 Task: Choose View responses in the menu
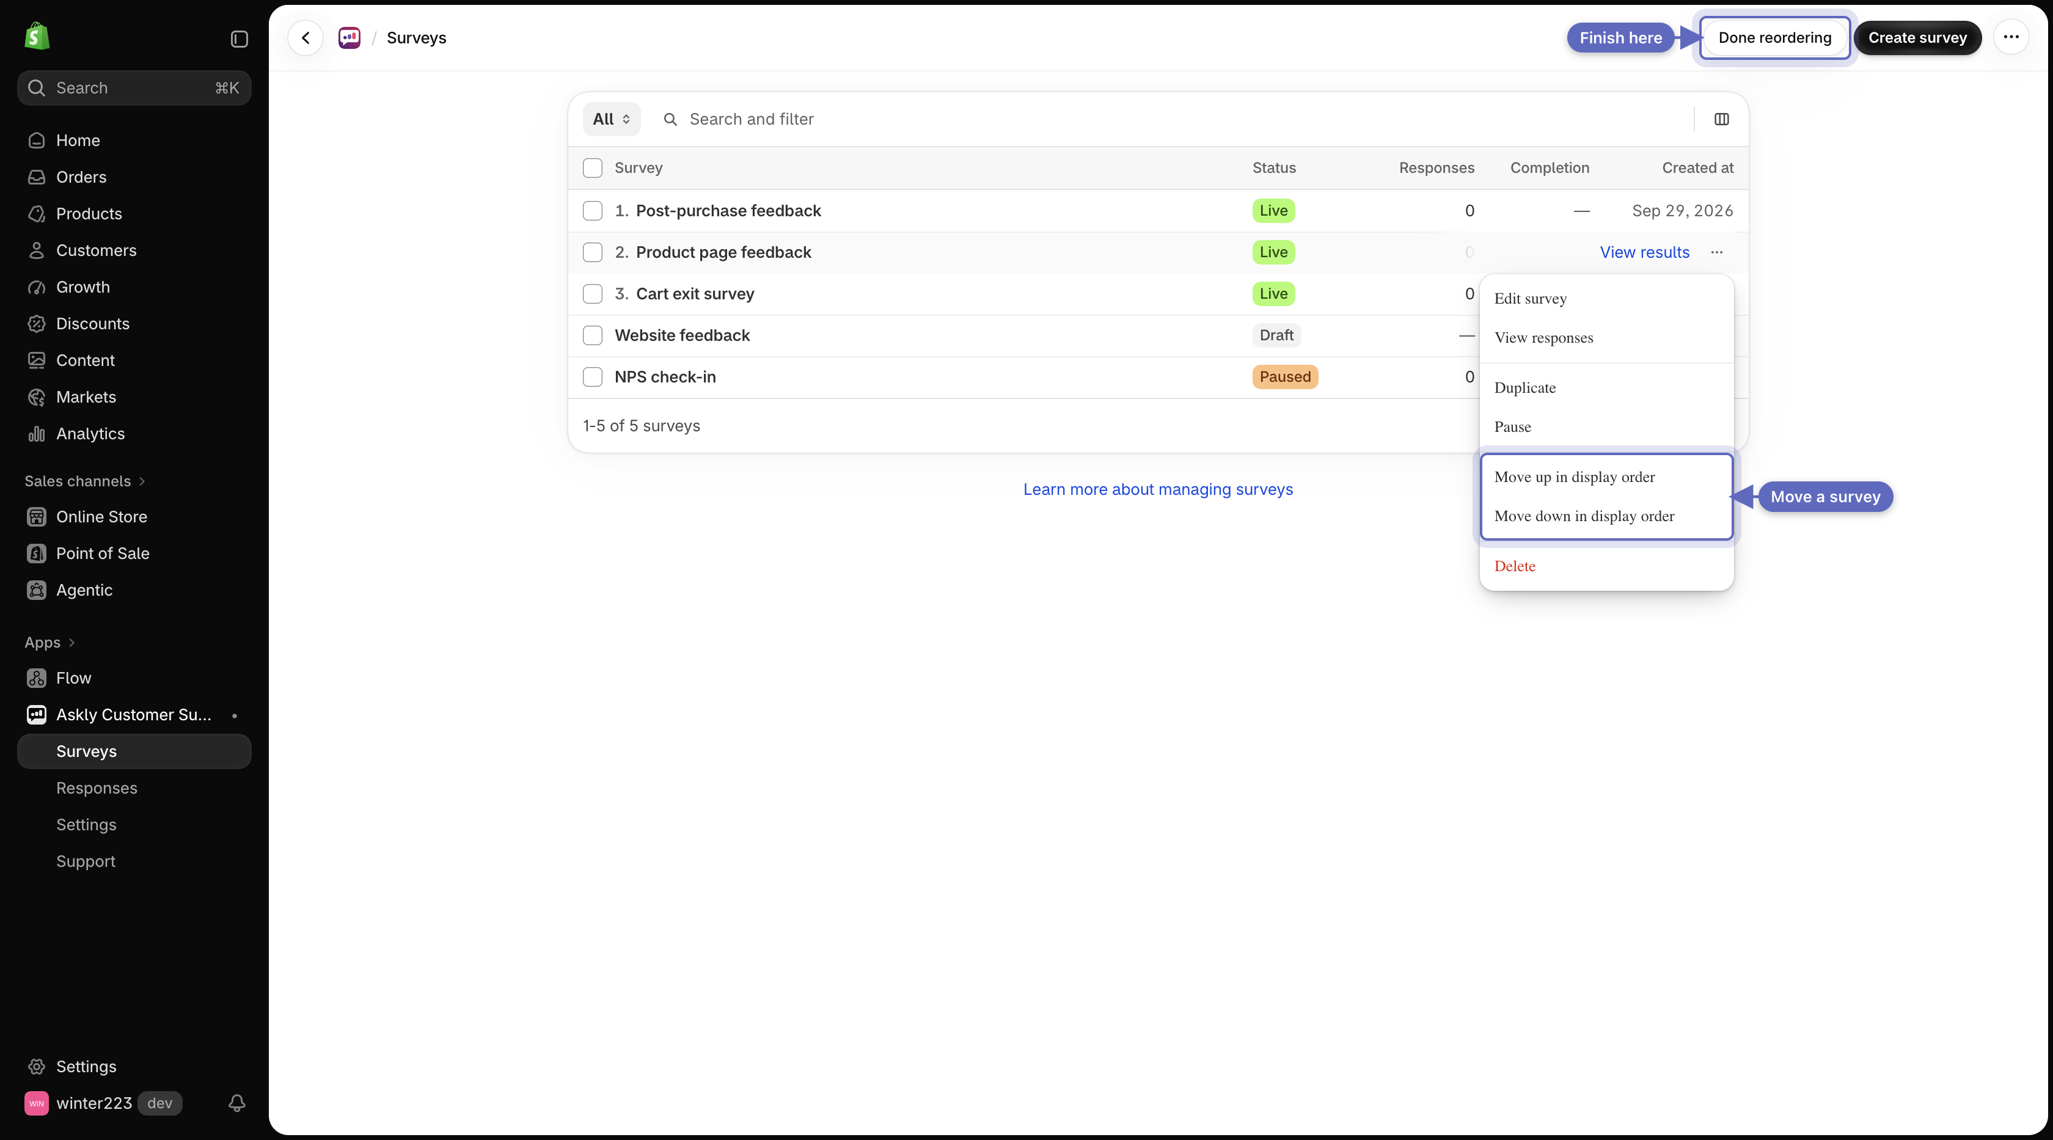click(1606, 337)
